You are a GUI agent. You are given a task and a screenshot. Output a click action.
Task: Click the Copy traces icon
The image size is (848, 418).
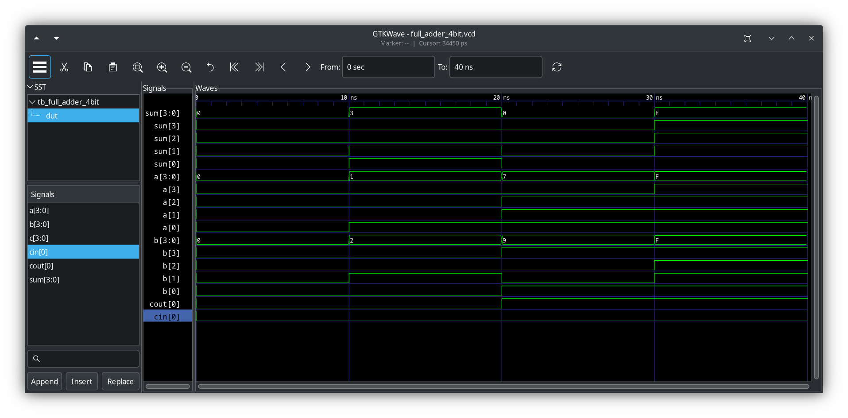tap(88, 67)
